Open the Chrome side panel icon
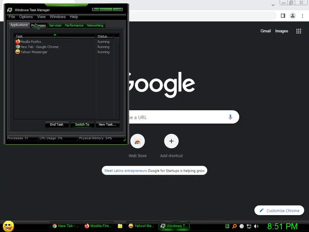Viewport: 309px width, 232px height. tap(283, 16)
